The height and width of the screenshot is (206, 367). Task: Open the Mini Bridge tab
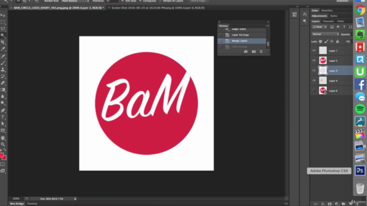point(17,204)
